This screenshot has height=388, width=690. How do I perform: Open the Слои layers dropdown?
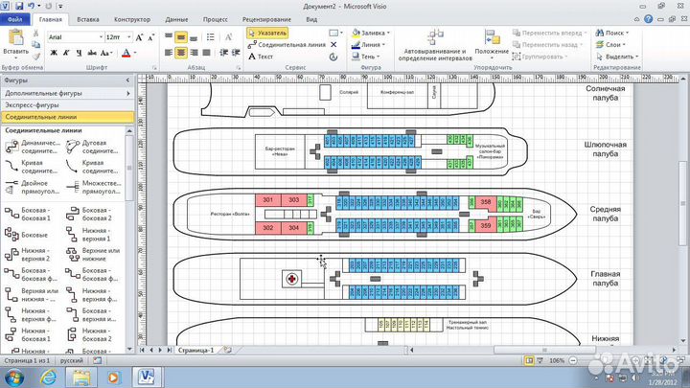[x=610, y=45]
